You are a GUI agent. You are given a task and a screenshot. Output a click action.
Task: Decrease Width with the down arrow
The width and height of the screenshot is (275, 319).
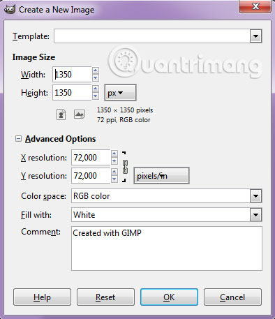click(96, 78)
